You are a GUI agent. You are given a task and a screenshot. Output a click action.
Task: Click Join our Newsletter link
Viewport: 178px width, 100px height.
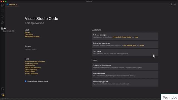click(31, 74)
